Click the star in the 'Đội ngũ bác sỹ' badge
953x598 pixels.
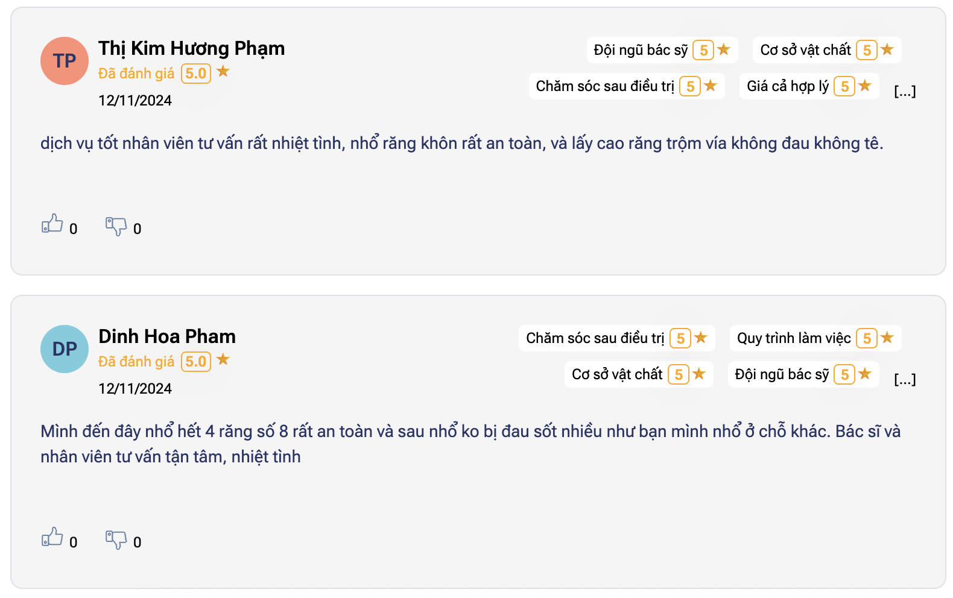coord(724,50)
